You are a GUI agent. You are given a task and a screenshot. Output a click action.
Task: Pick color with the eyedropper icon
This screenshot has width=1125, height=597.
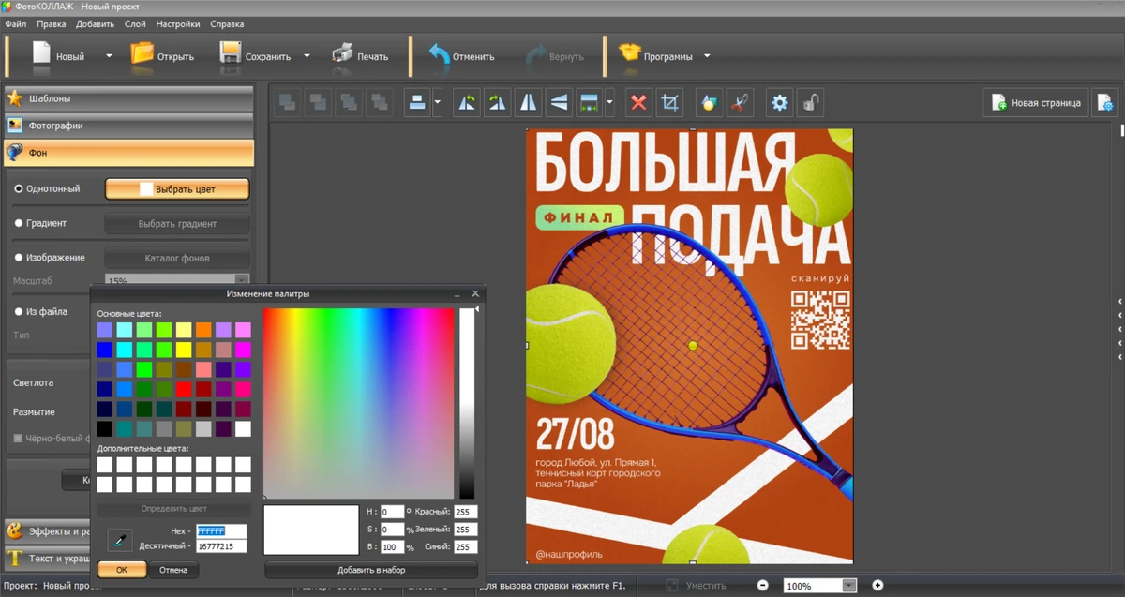tap(120, 540)
